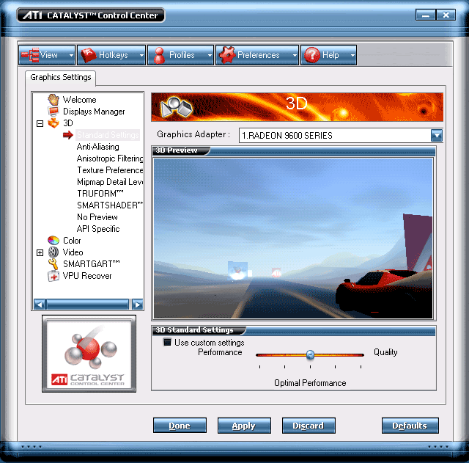Open the Help dropdown arrow
The image size is (469, 463).
(x=352, y=55)
